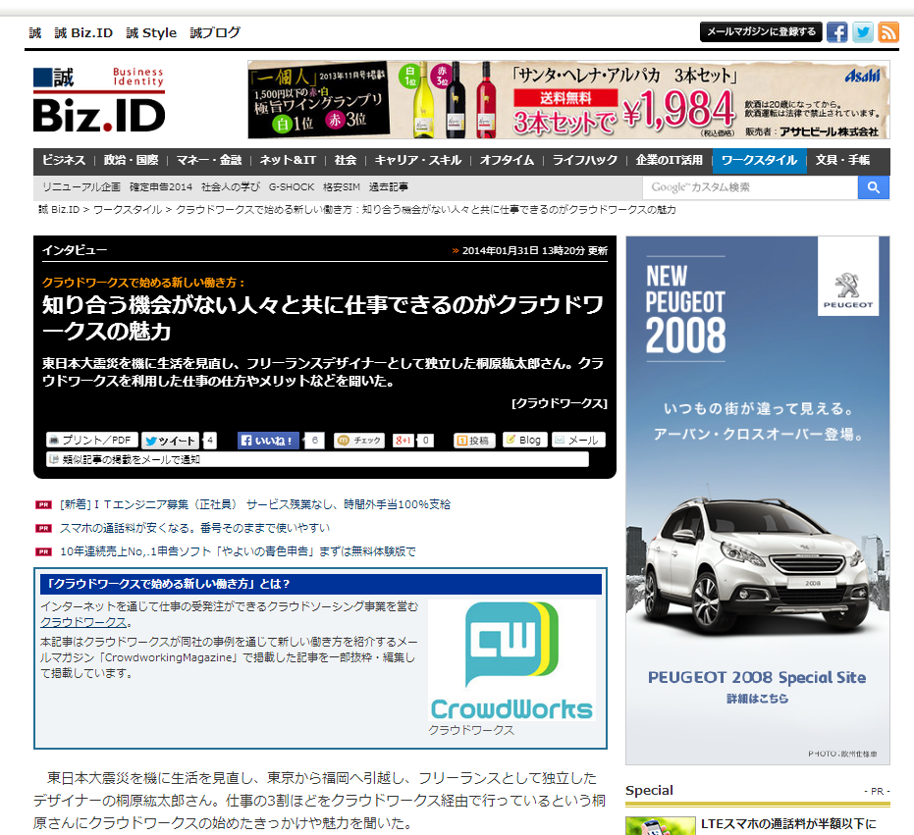Click the メール share button
914x835 pixels.
tap(578, 440)
